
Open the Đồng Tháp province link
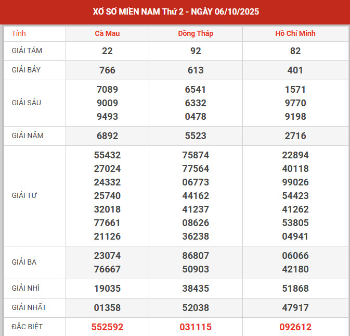(196, 33)
